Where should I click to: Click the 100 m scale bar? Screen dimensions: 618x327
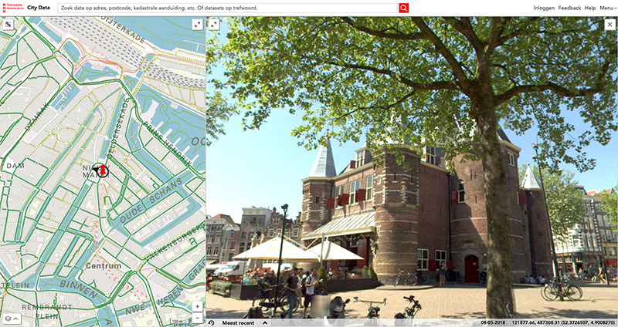tap(179, 322)
